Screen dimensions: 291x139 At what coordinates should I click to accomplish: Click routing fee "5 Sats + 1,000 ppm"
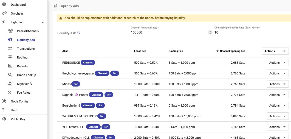(x=182, y=63)
